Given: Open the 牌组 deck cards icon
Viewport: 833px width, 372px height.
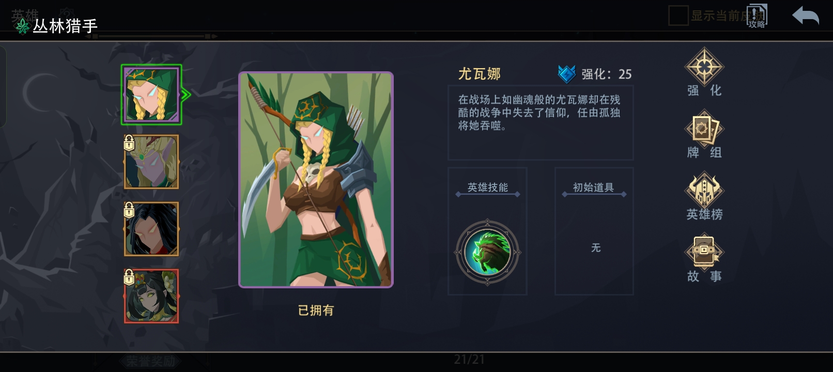Looking at the screenshot, I should (704, 129).
